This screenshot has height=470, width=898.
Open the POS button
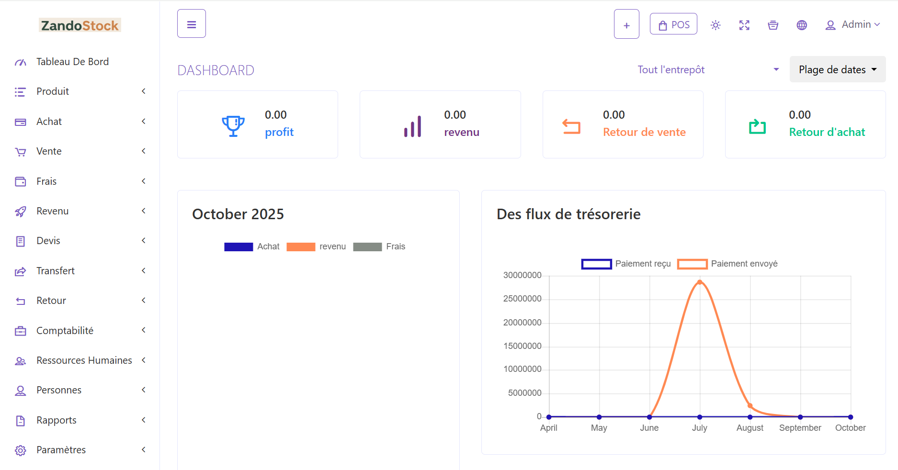(673, 24)
